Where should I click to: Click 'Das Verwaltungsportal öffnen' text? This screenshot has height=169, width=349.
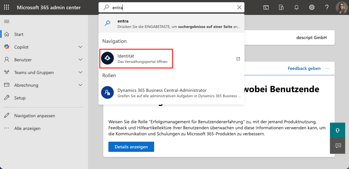[142, 61]
